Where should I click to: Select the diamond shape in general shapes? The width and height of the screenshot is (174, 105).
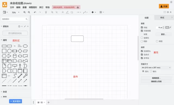[20, 51]
